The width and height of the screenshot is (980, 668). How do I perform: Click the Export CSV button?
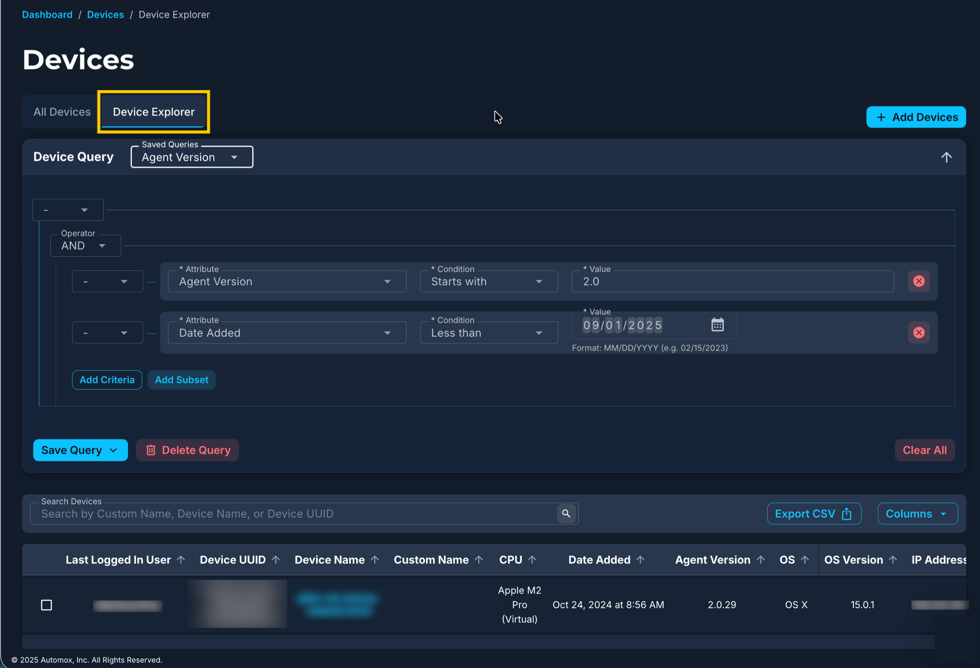[813, 514]
